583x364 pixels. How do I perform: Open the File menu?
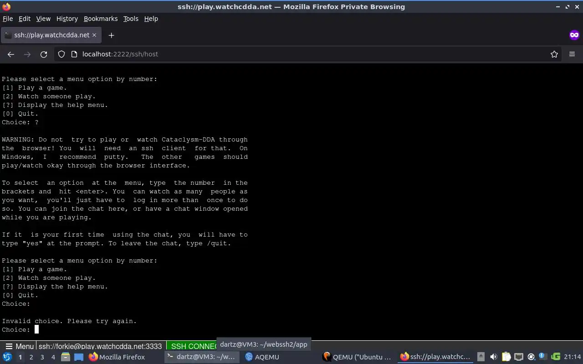8,19
